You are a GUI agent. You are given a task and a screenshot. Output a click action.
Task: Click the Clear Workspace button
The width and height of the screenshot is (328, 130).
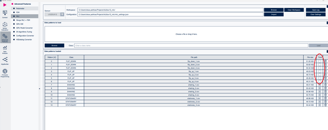click(294, 10)
